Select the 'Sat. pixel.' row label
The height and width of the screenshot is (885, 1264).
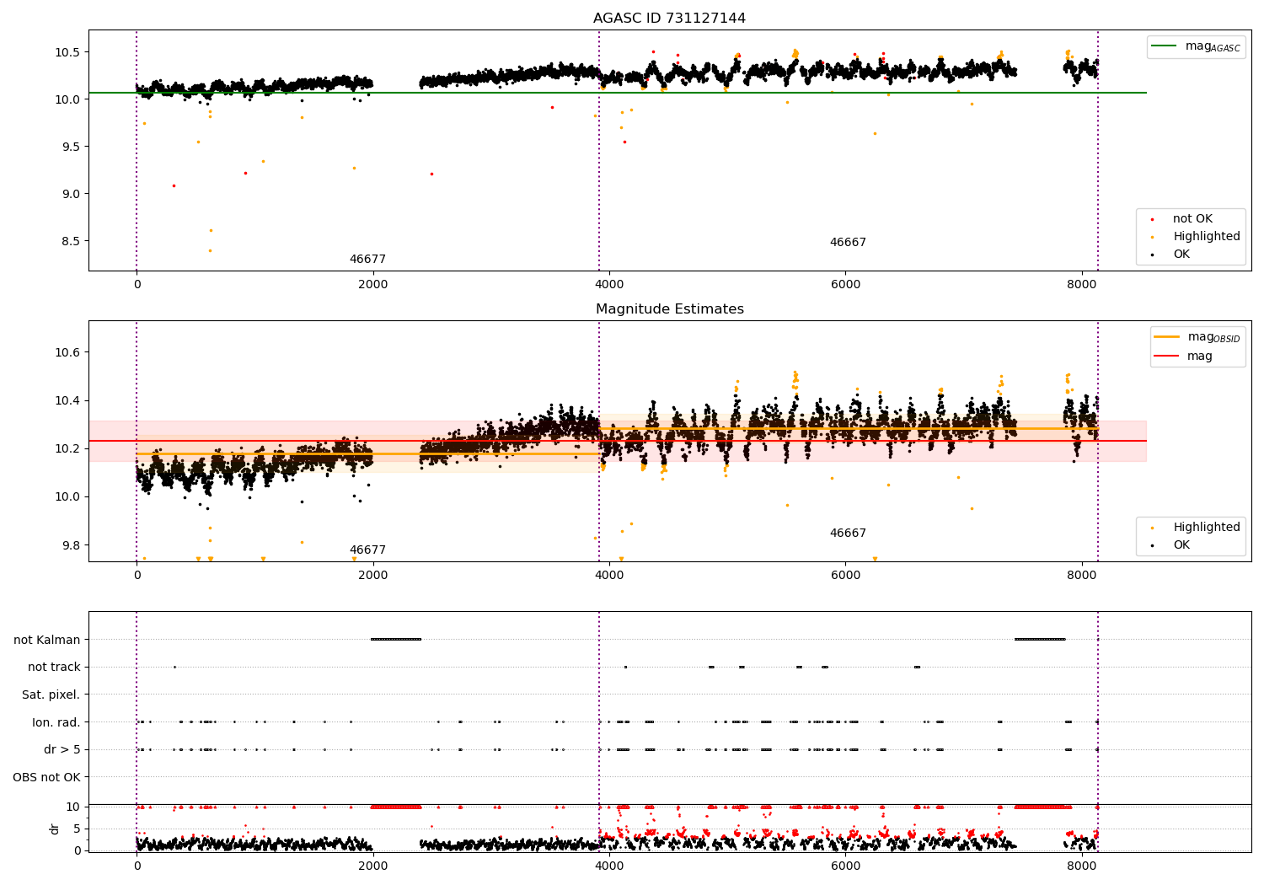click(51, 695)
